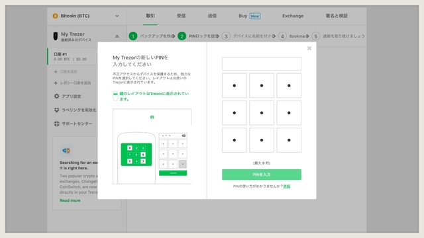
Task: Click the PIN display input field
Action: tap(262, 63)
